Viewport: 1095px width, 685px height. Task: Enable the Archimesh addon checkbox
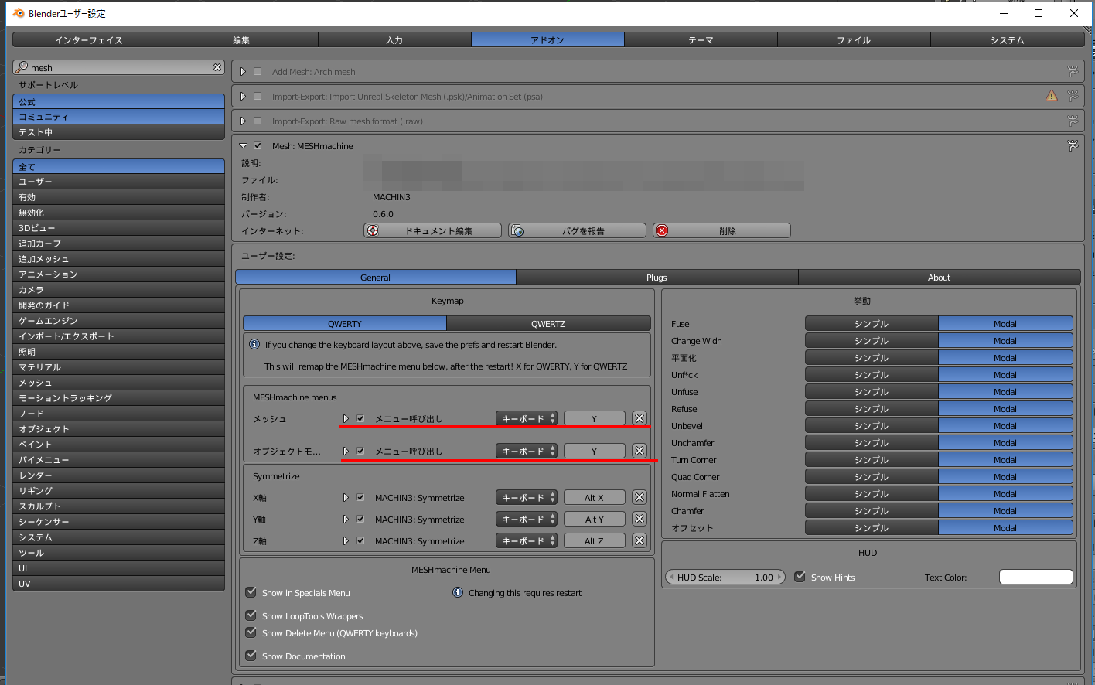[258, 71]
